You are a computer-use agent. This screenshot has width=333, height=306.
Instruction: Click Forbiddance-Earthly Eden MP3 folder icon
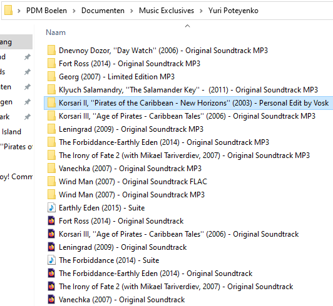51,142
